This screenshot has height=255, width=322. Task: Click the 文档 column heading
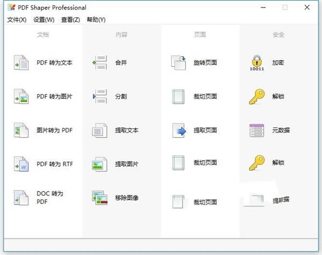coord(43,34)
